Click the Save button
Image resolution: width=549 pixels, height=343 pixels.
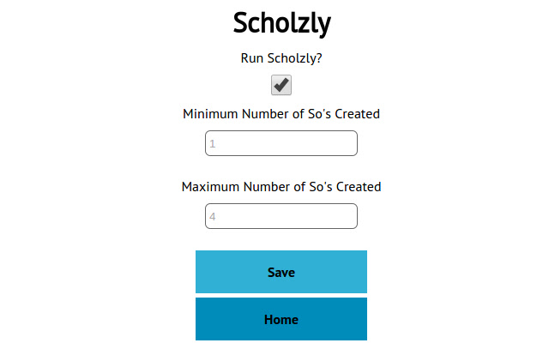pyautogui.click(x=281, y=272)
